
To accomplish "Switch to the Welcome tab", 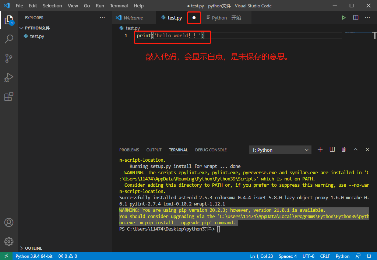I will [x=134, y=17].
